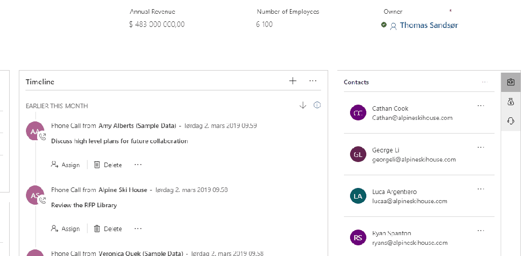Delete the Review the RFP Library call

pyautogui.click(x=108, y=229)
